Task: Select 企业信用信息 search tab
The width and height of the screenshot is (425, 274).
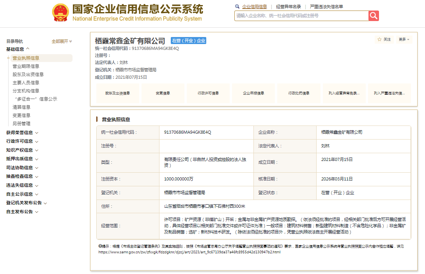Action: click(x=254, y=7)
